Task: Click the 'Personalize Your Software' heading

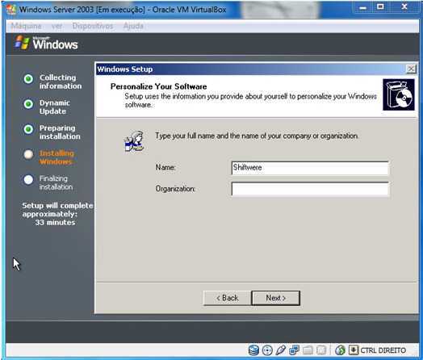Action: (158, 86)
